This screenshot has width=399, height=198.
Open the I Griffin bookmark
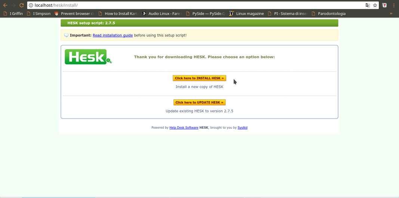coord(13,13)
